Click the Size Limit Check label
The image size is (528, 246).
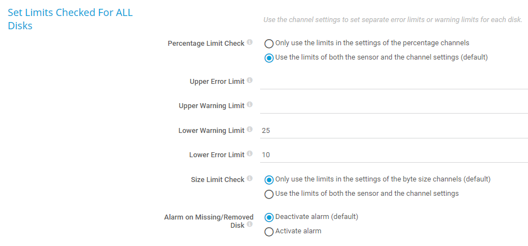pyautogui.click(x=217, y=180)
